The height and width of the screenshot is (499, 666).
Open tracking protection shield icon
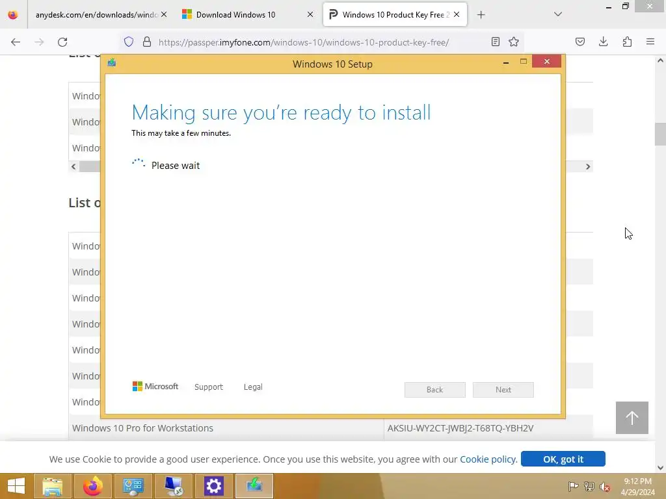pyautogui.click(x=129, y=42)
